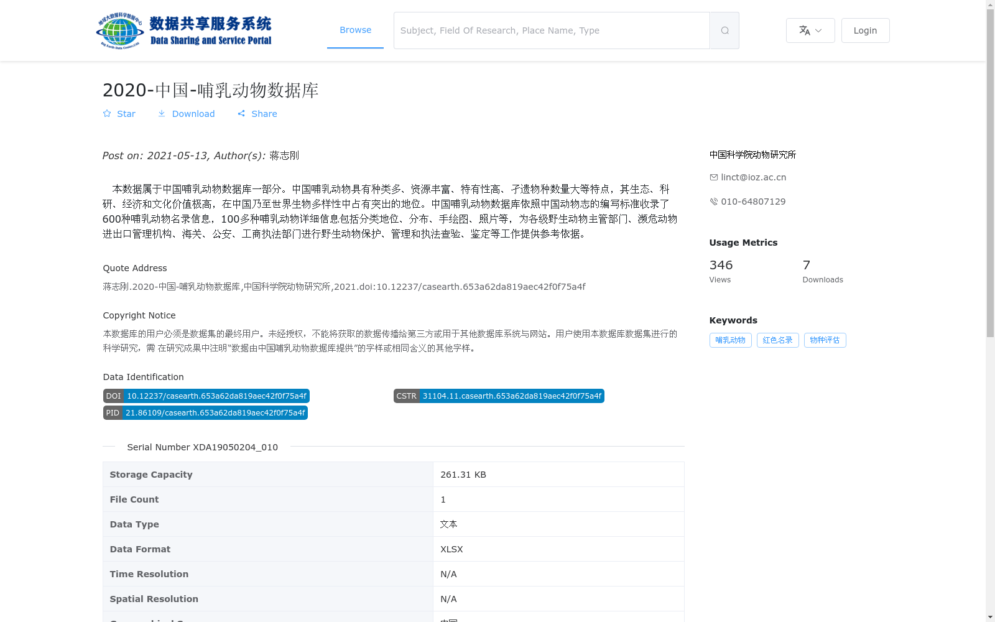This screenshot has height=622, width=995.
Task: Click the Spatial Resolution N/A cell
Action: click(x=558, y=599)
